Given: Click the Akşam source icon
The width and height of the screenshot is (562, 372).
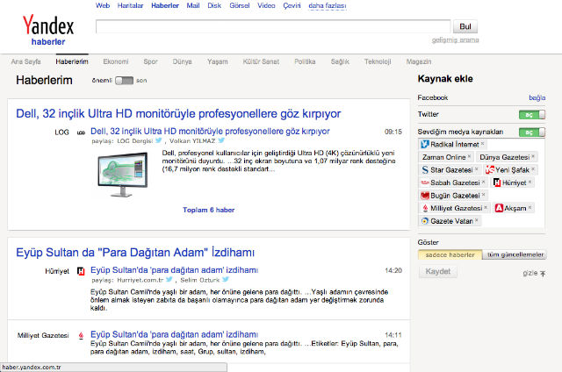Looking at the screenshot, I should point(499,208).
